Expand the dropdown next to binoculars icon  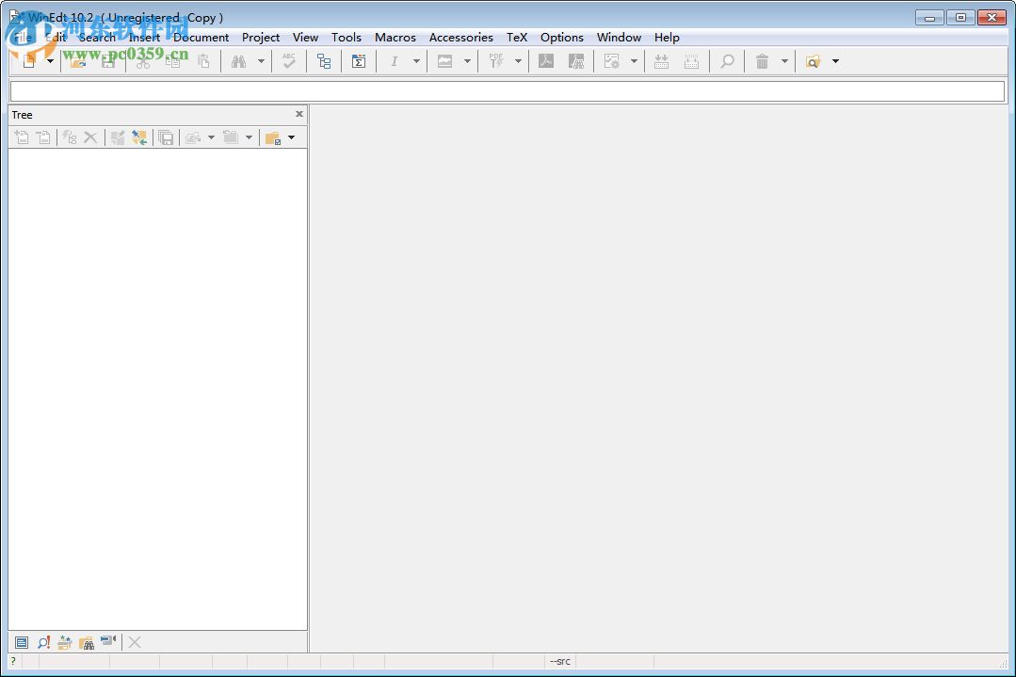pyautogui.click(x=261, y=61)
